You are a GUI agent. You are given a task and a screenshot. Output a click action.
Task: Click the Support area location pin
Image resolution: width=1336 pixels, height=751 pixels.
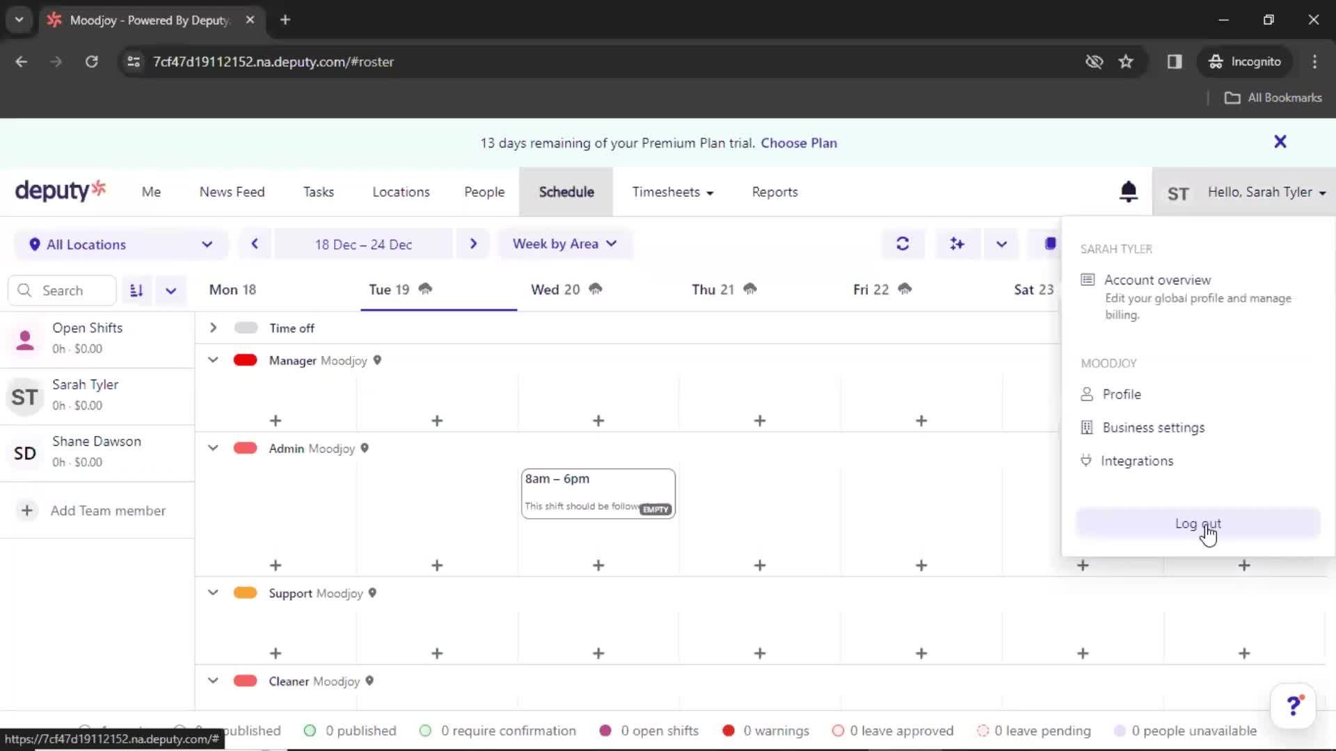click(x=372, y=593)
